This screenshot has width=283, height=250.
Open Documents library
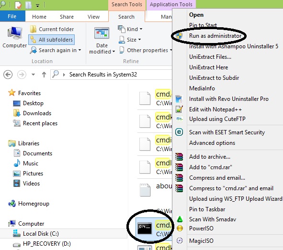click(33, 153)
